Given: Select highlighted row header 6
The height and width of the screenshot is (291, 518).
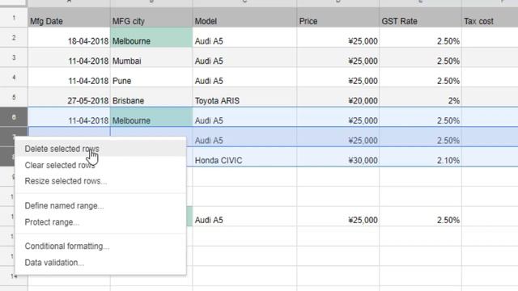Looking at the screenshot, I should (x=14, y=117).
